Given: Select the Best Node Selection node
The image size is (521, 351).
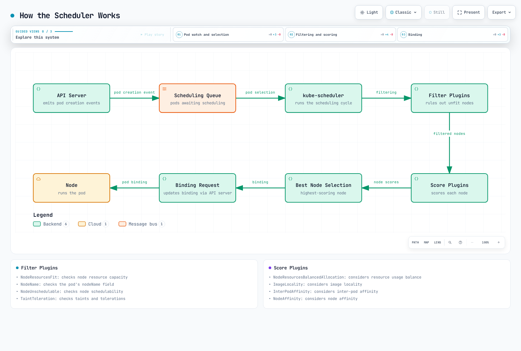Looking at the screenshot, I should point(323,188).
